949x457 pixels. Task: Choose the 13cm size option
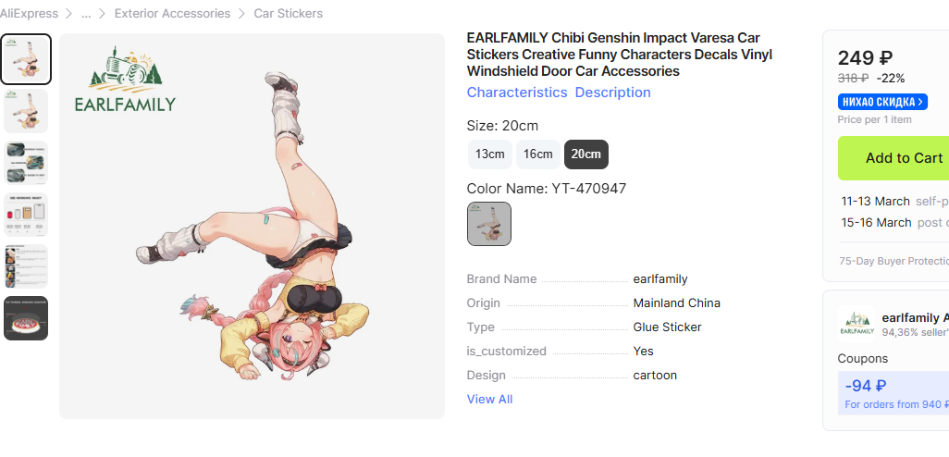tap(489, 154)
